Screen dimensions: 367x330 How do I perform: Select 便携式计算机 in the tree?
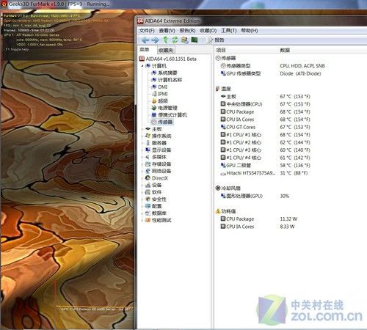pos(169,115)
